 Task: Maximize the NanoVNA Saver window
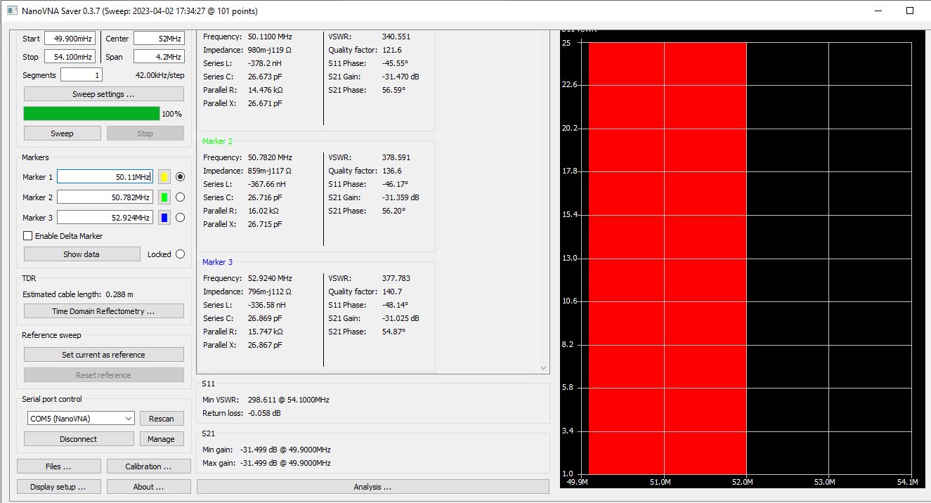coord(910,11)
